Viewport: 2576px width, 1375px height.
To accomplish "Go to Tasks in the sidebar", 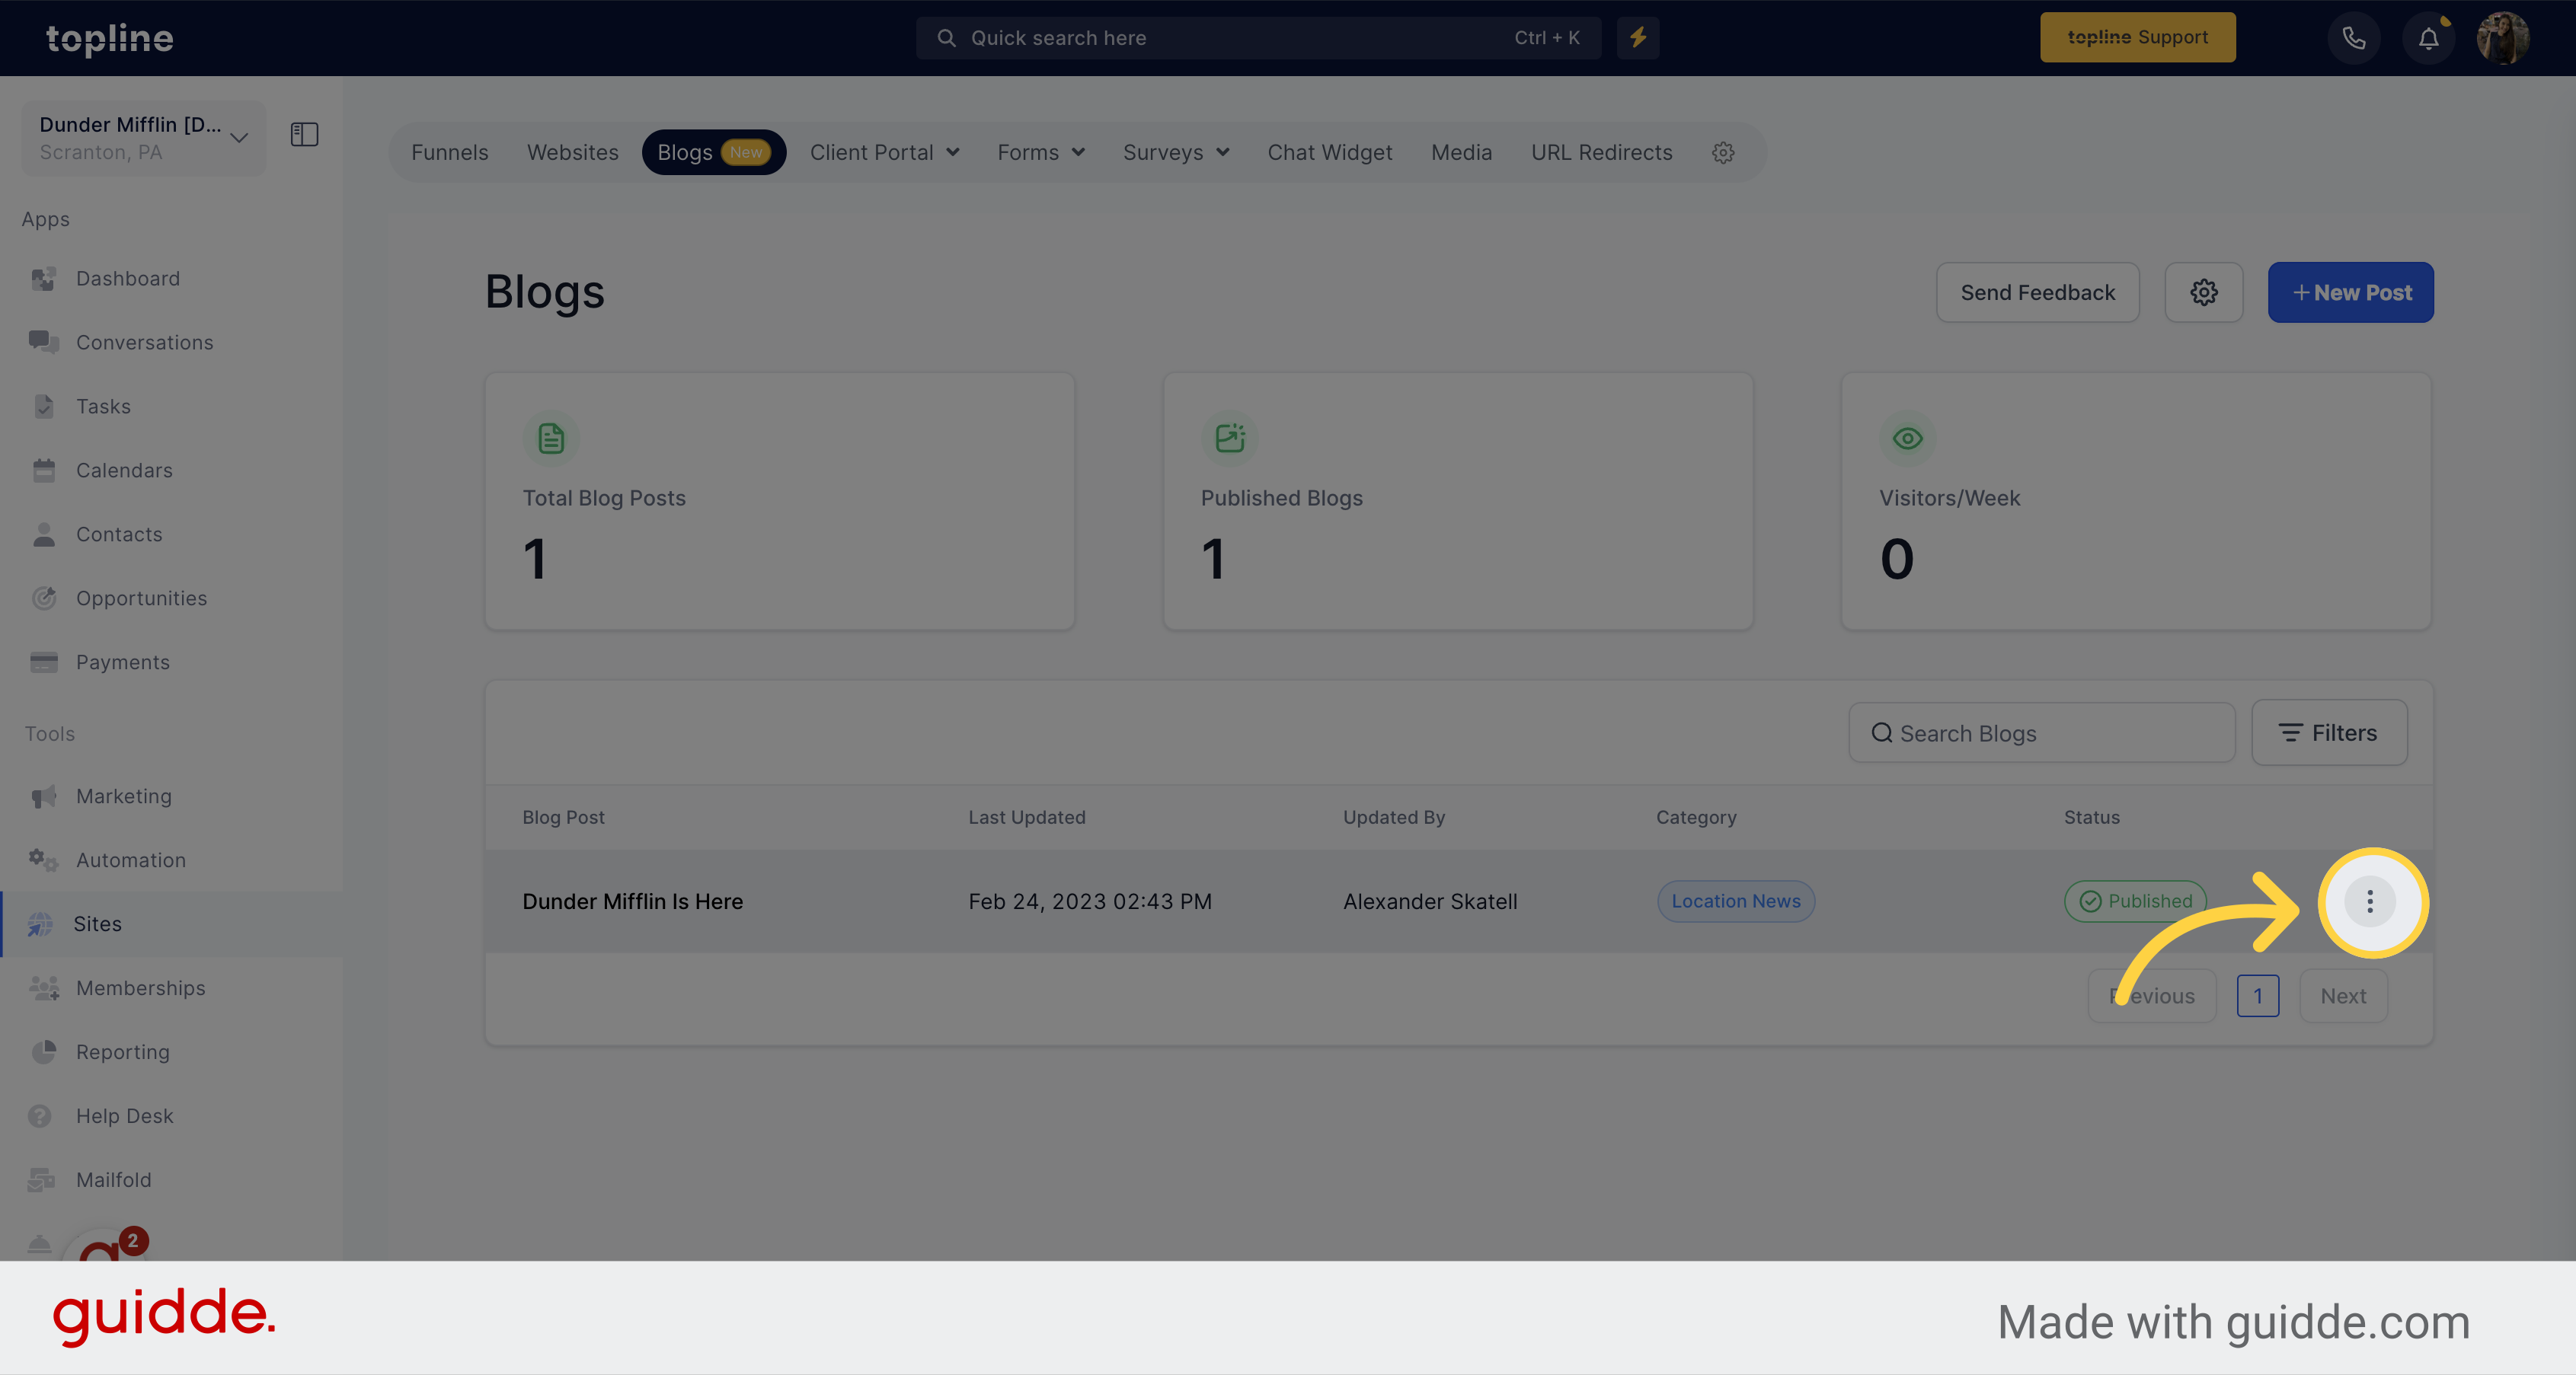I will [x=103, y=407].
